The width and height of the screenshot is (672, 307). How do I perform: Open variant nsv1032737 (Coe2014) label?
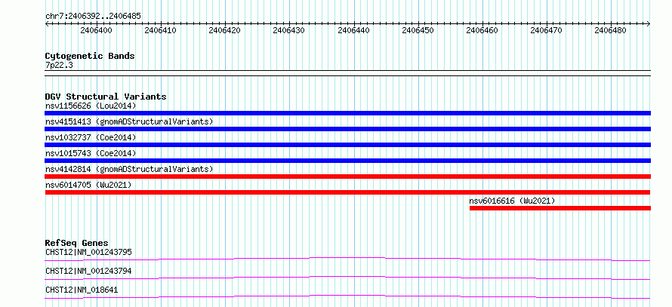tap(91, 137)
